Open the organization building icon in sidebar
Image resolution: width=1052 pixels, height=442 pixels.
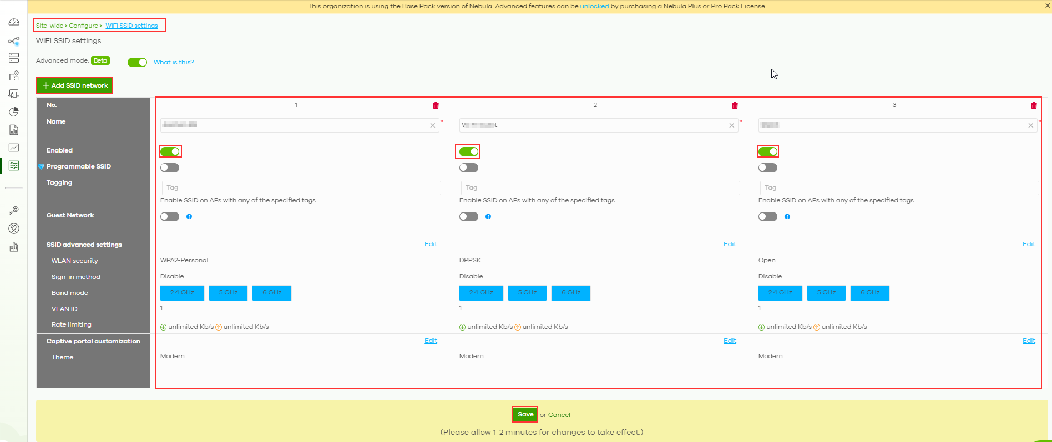pos(14,247)
